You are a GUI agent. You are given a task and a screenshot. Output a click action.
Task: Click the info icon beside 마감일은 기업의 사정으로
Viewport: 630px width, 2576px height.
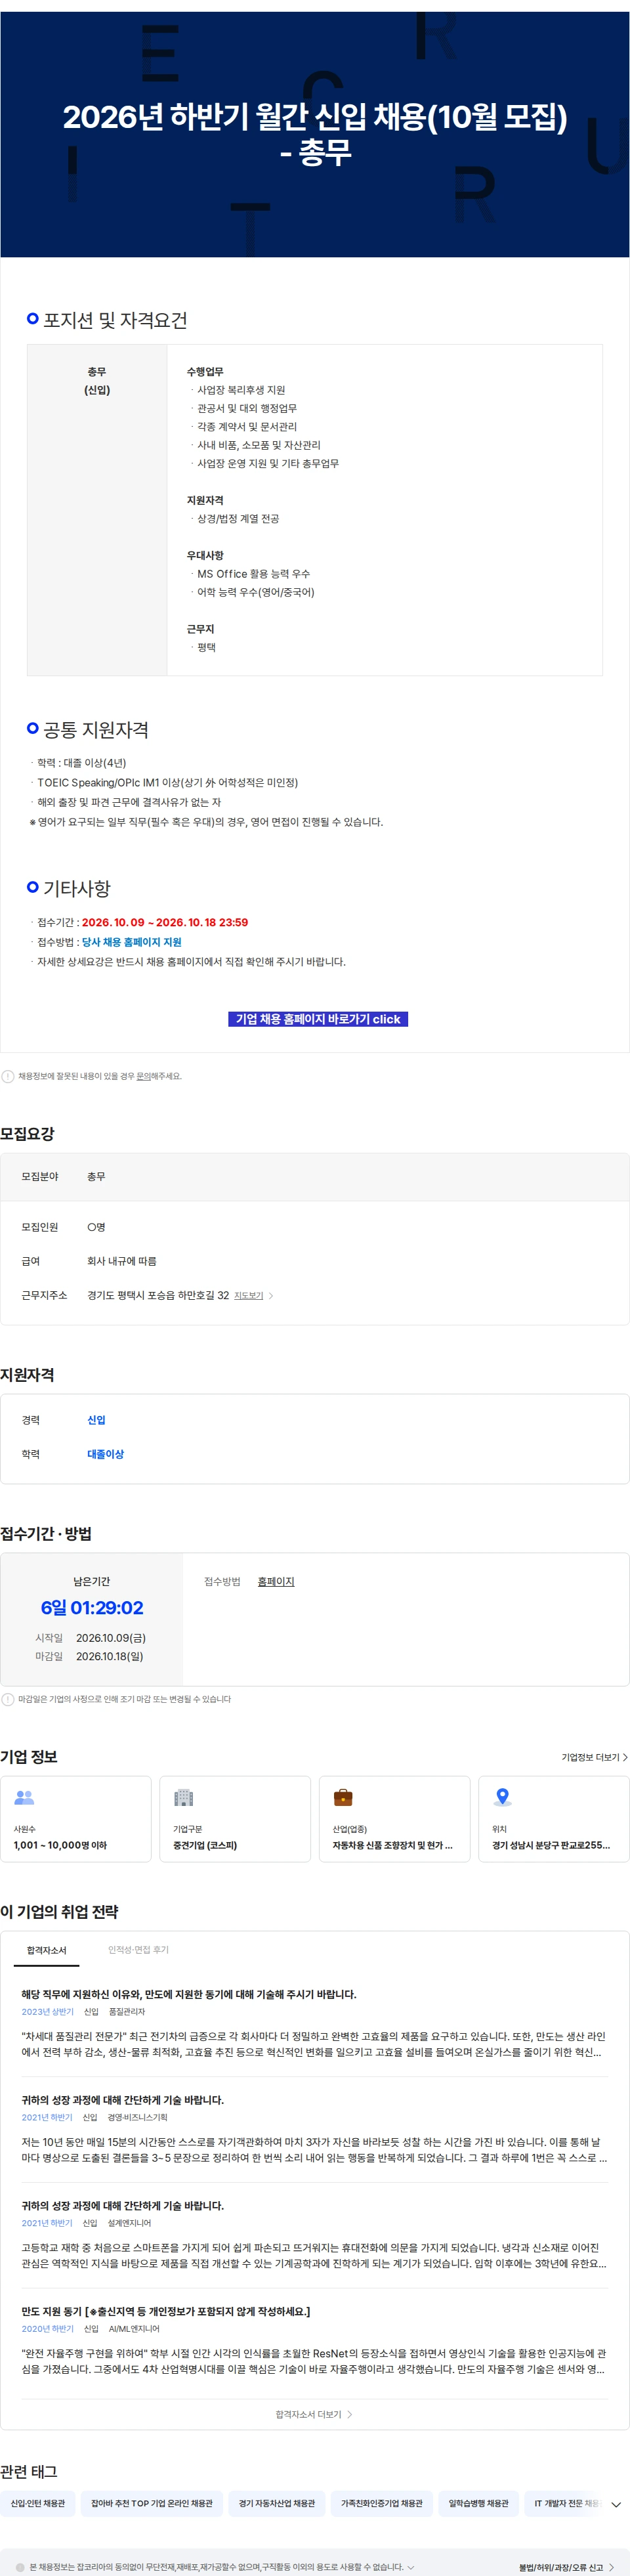point(8,1699)
